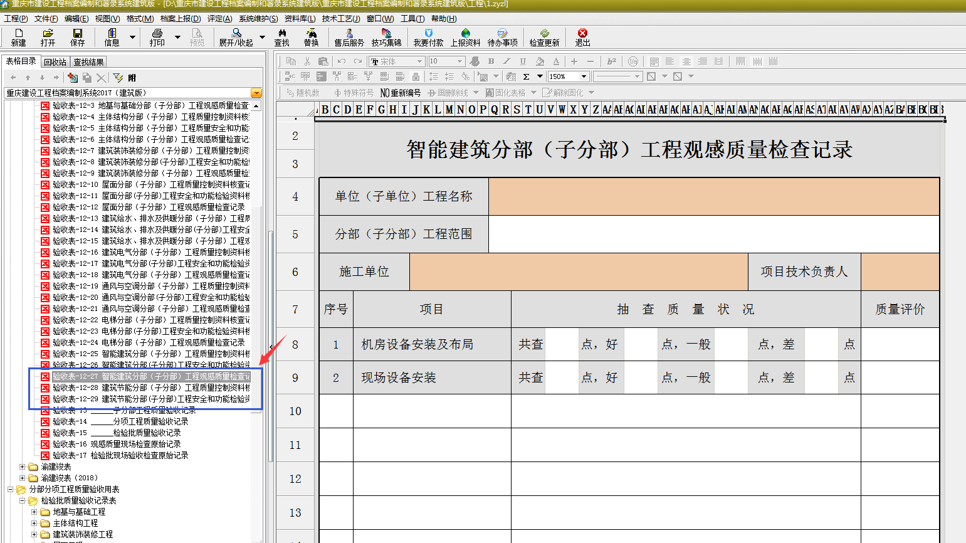Open the 工程(P) menu

(16, 19)
